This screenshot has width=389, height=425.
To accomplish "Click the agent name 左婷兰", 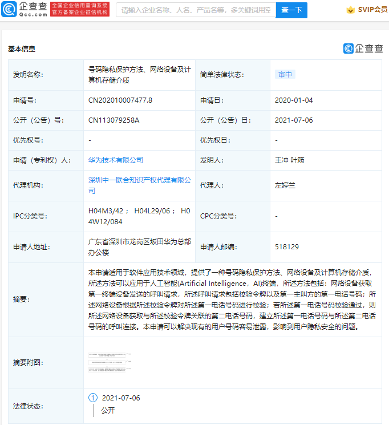I will [x=285, y=185].
